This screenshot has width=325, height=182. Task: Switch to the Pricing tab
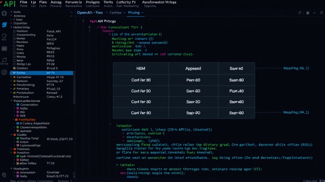pos(134,13)
